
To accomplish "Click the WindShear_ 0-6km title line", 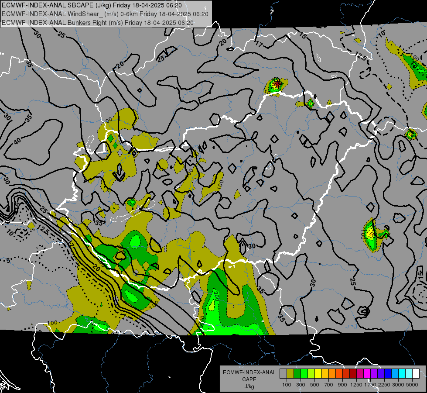I will click(x=105, y=14).
